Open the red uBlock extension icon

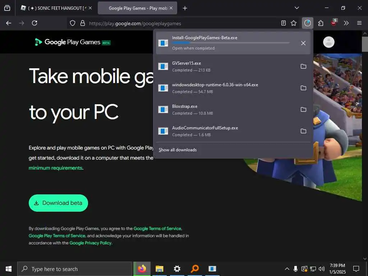tap(334, 23)
